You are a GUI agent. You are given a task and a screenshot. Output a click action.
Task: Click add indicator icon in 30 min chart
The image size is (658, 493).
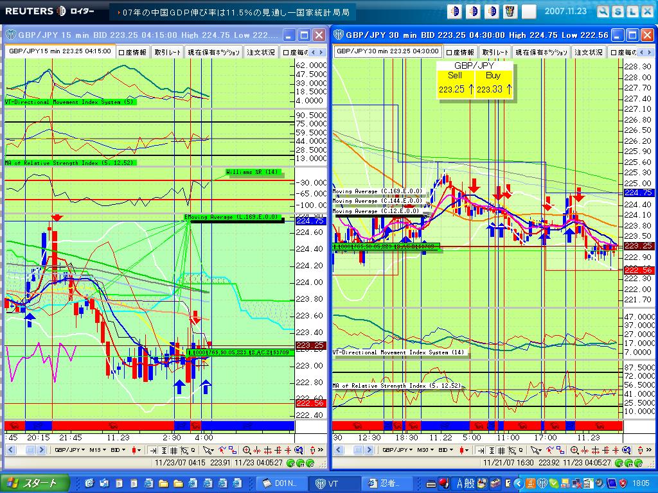[x=549, y=450]
